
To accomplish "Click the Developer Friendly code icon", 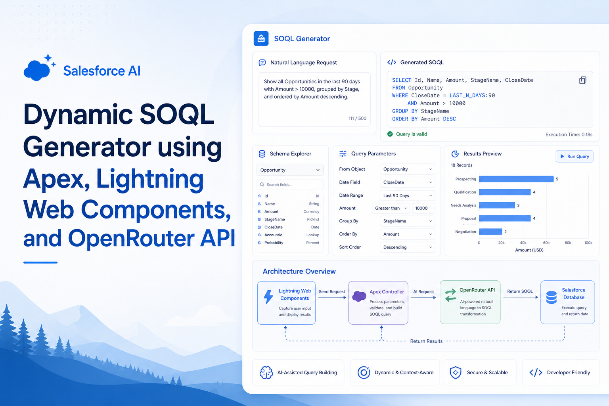I will pos(536,373).
